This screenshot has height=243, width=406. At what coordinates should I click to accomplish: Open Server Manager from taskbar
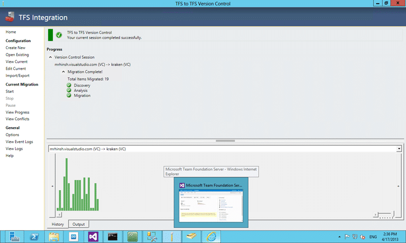click(15, 236)
